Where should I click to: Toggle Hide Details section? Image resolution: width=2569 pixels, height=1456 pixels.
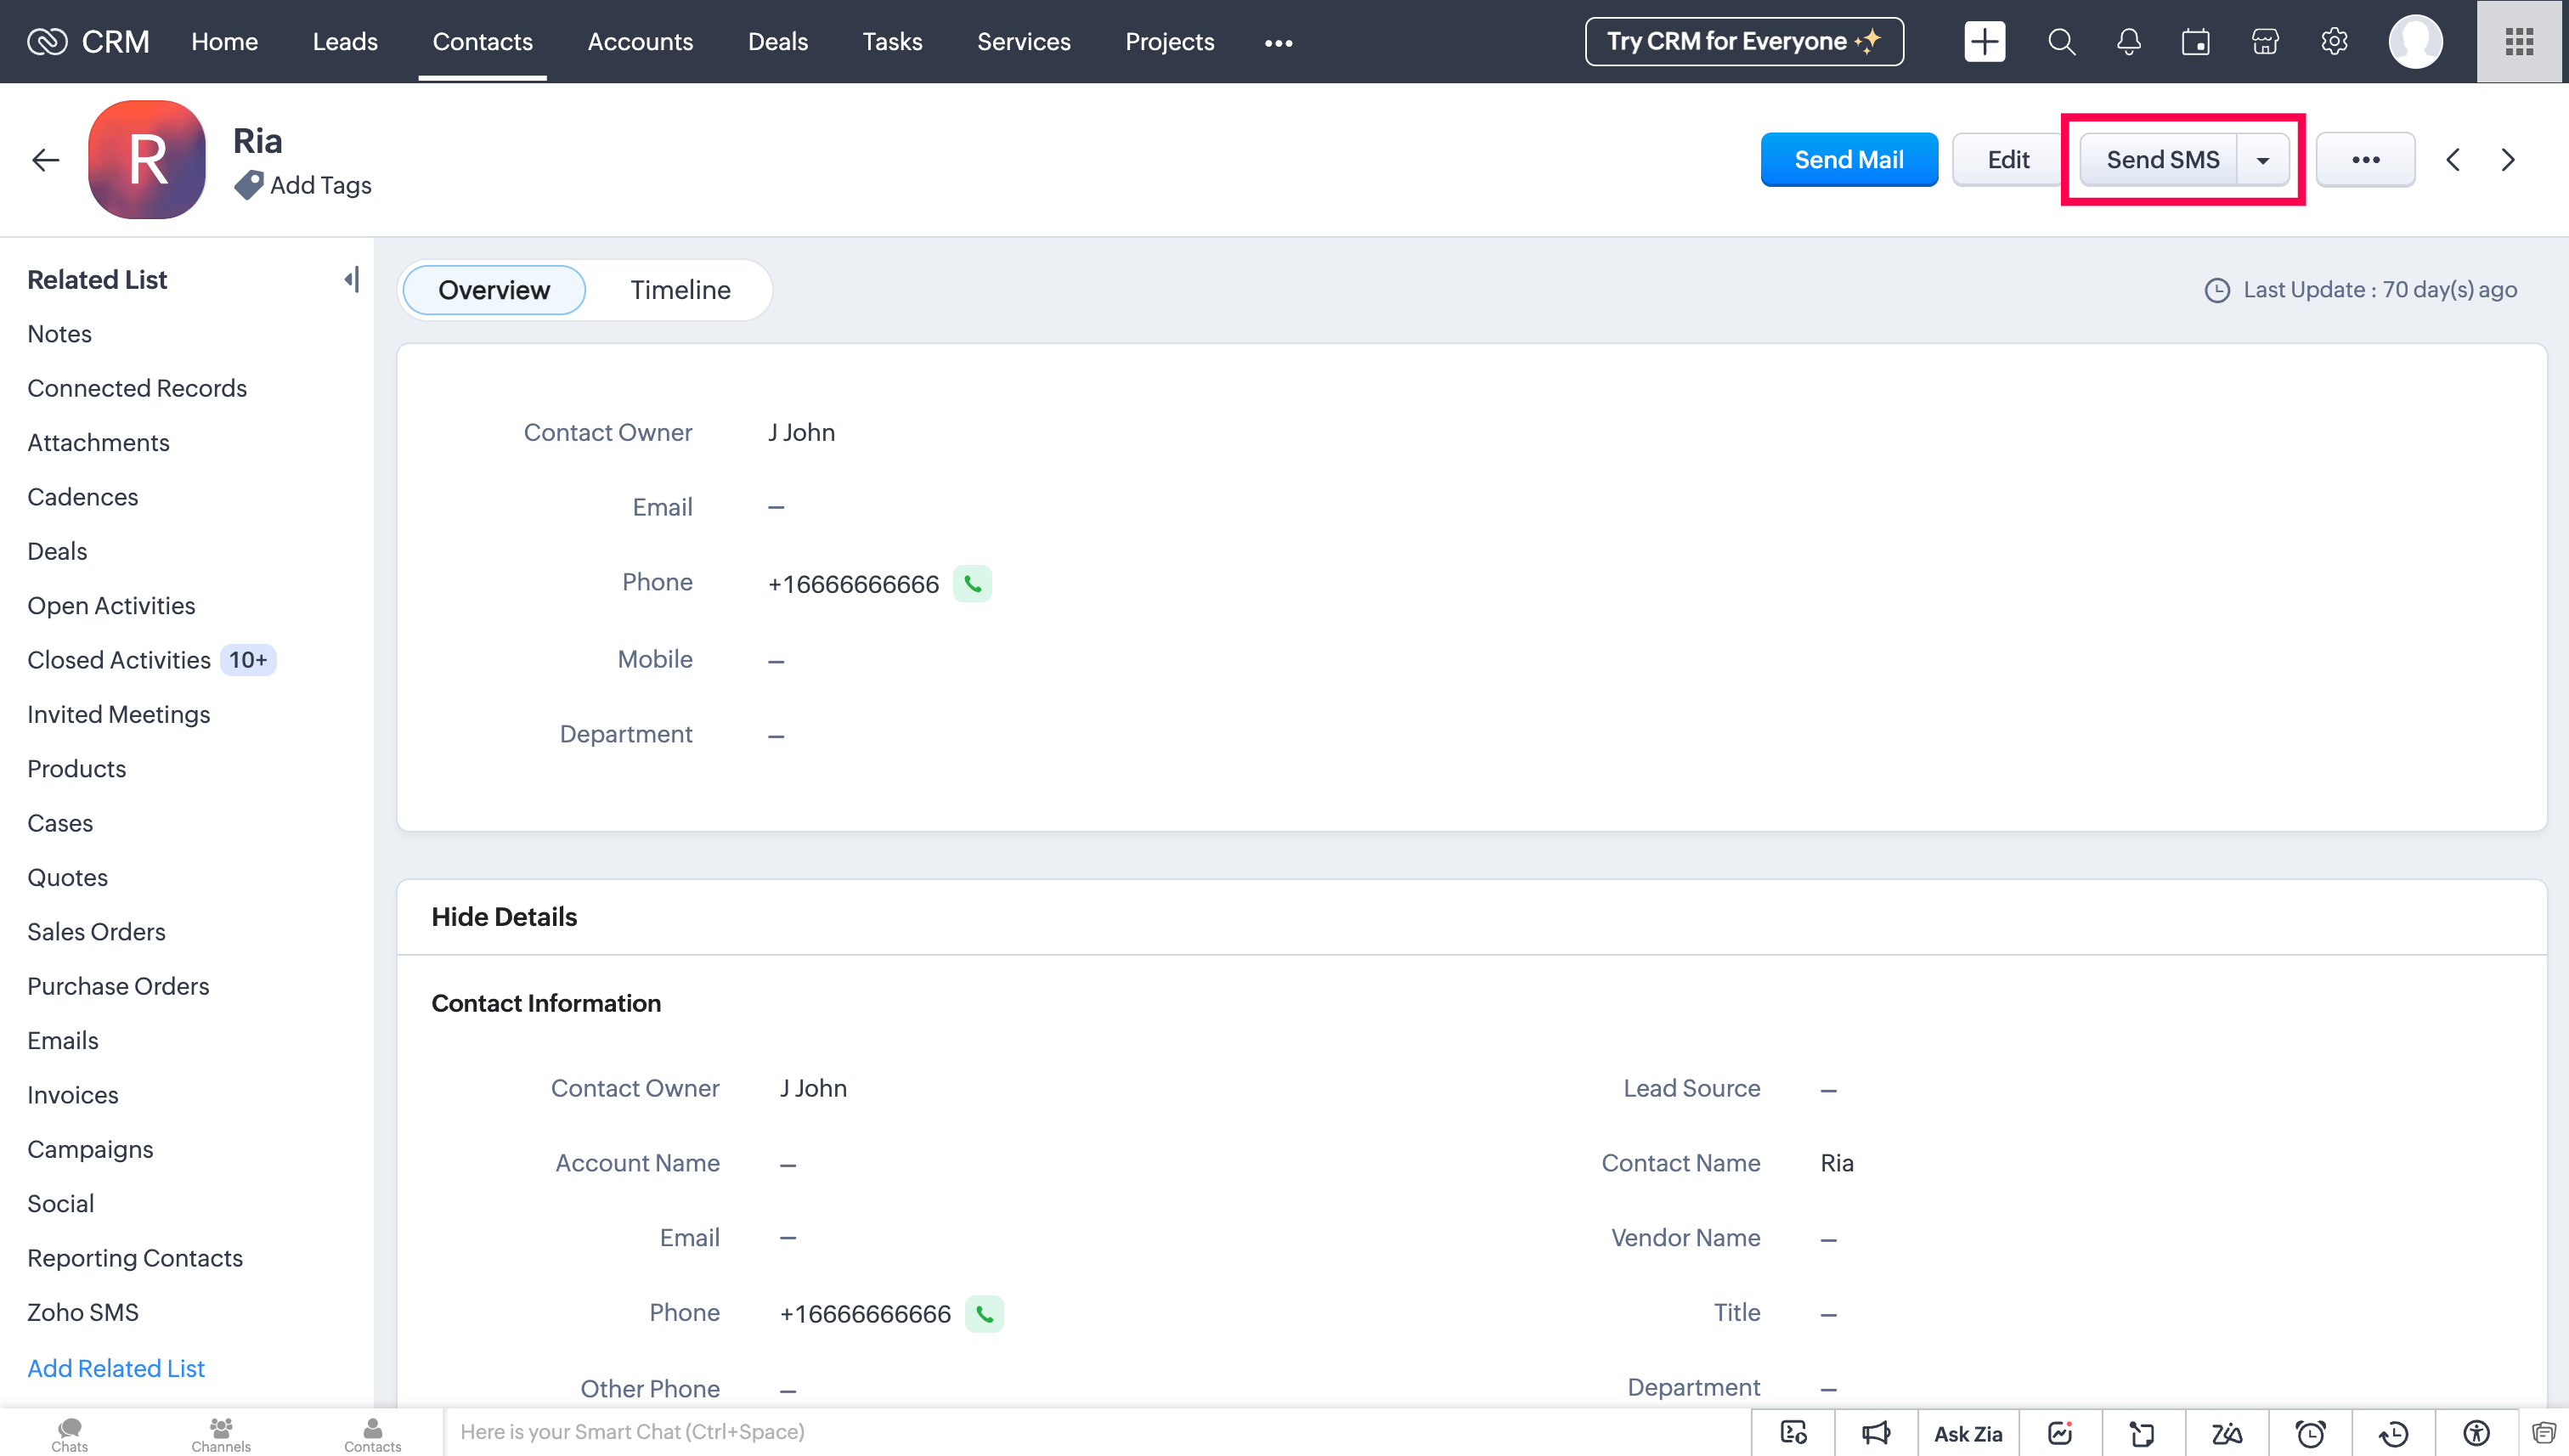click(504, 917)
